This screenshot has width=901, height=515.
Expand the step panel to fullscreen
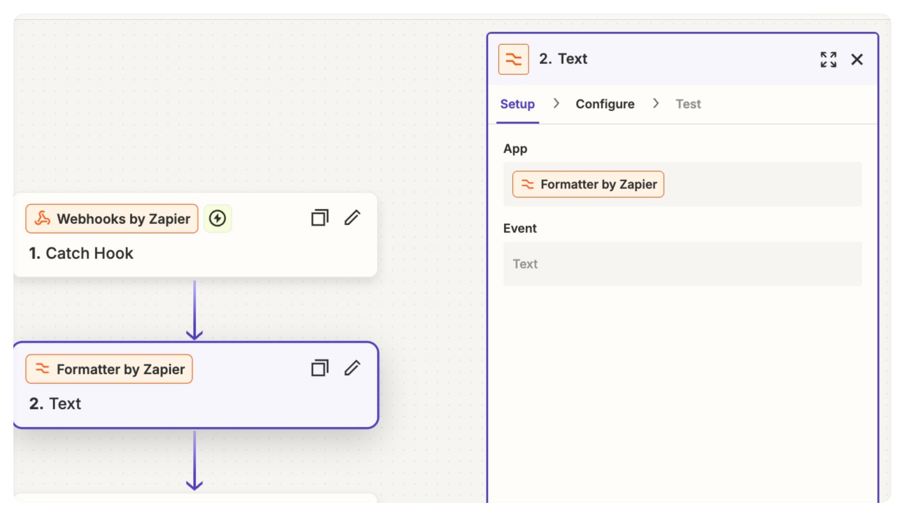click(828, 59)
